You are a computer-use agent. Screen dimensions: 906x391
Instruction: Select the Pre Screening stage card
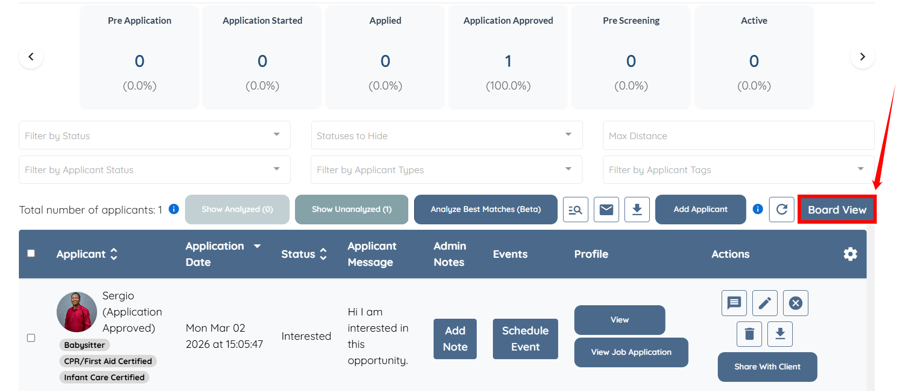(x=631, y=57)
